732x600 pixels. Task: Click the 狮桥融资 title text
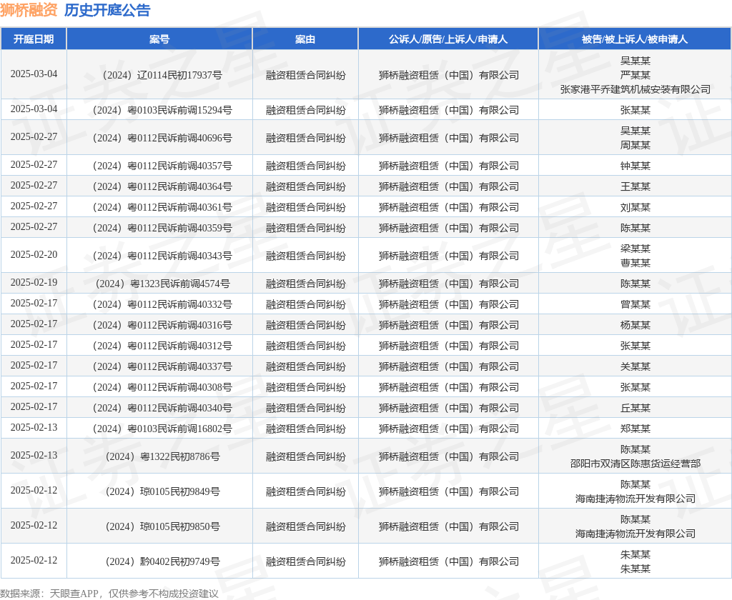coord(29,10)
